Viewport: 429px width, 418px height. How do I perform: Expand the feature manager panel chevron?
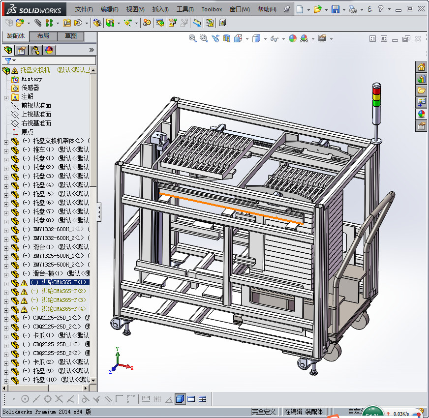point(92,50)
